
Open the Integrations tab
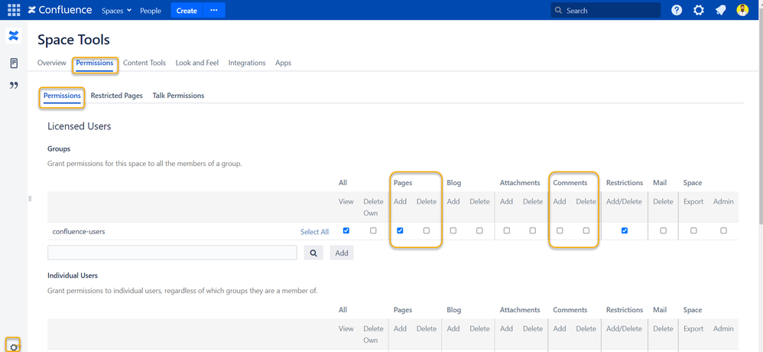click(247, 63)
